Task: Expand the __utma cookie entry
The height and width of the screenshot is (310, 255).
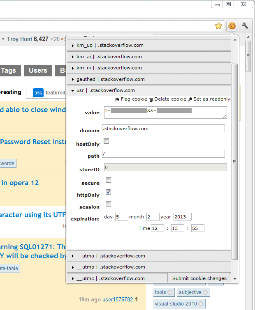Action: coord(149,256)
